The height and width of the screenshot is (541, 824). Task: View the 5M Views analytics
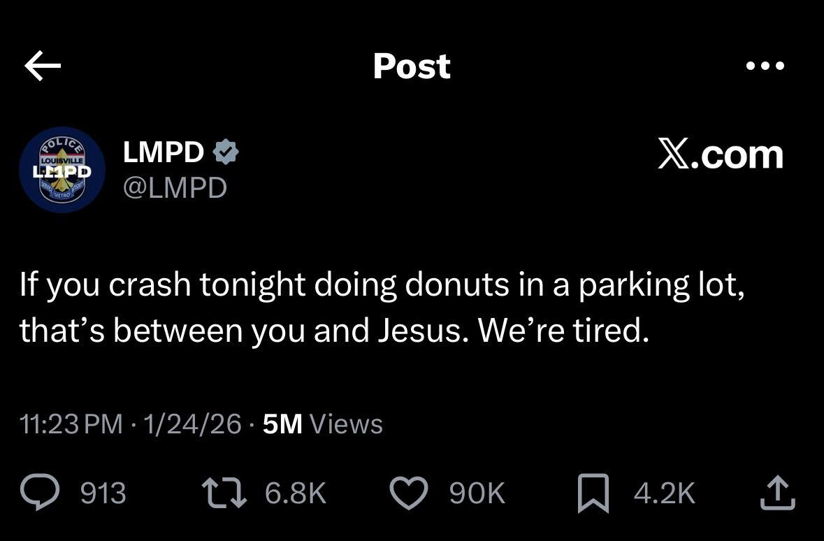[x=323, y=424]
